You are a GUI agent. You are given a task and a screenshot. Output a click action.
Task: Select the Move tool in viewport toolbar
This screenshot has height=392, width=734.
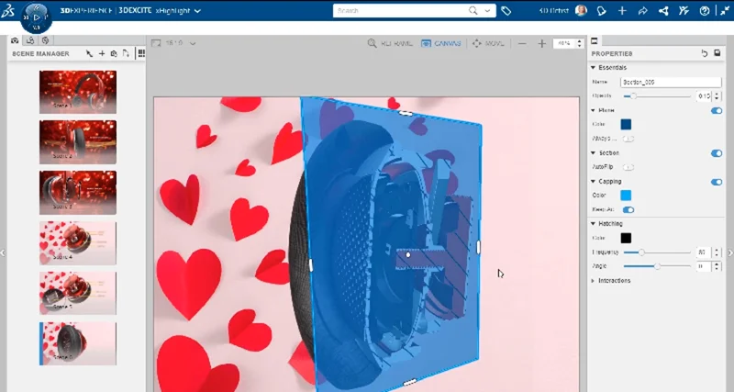pyautogui.click(x=487, y=43)
